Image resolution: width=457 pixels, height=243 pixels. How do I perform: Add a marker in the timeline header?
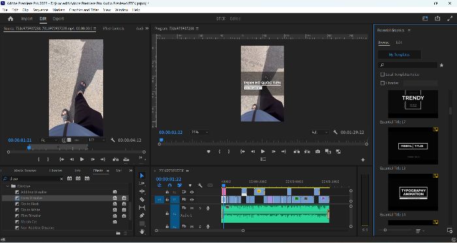coord(191,186)
